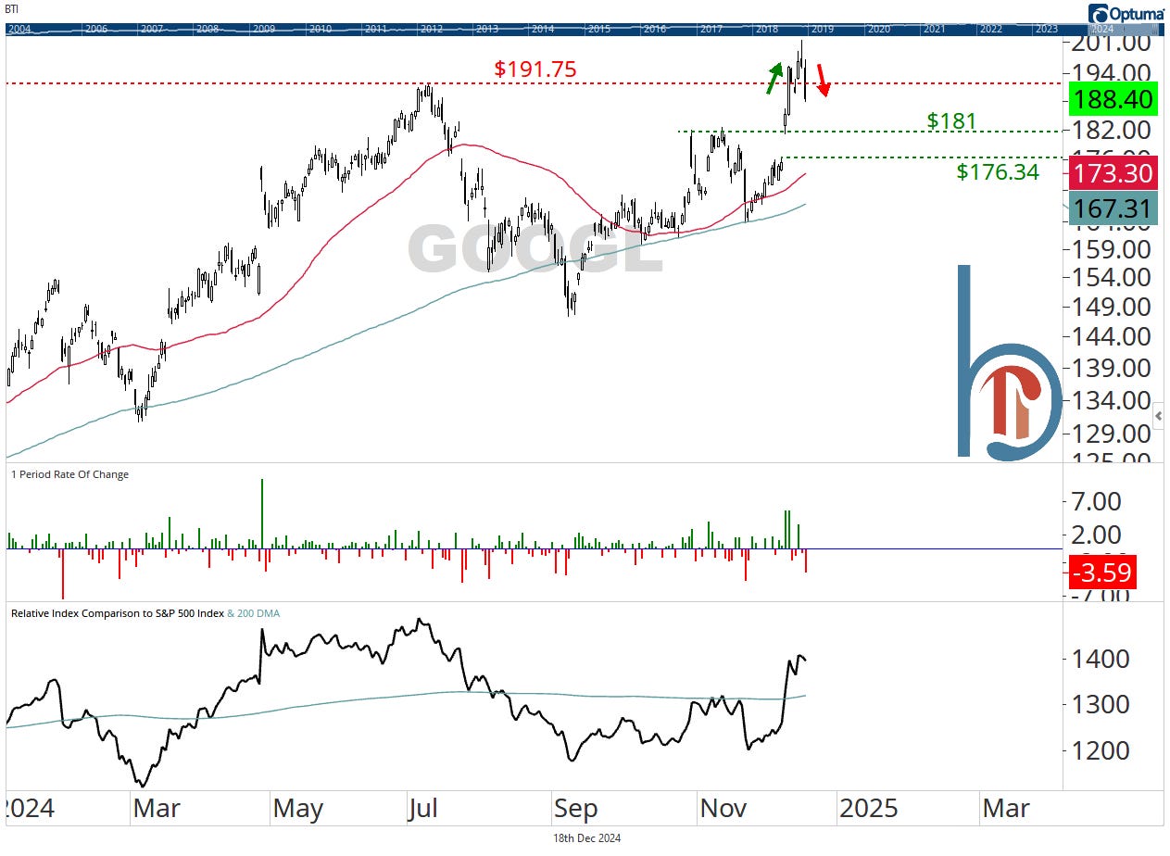Click the 1400 relative index axis value
The height and width of the screenshot is (856, 1170).
tap(1101, 660)
